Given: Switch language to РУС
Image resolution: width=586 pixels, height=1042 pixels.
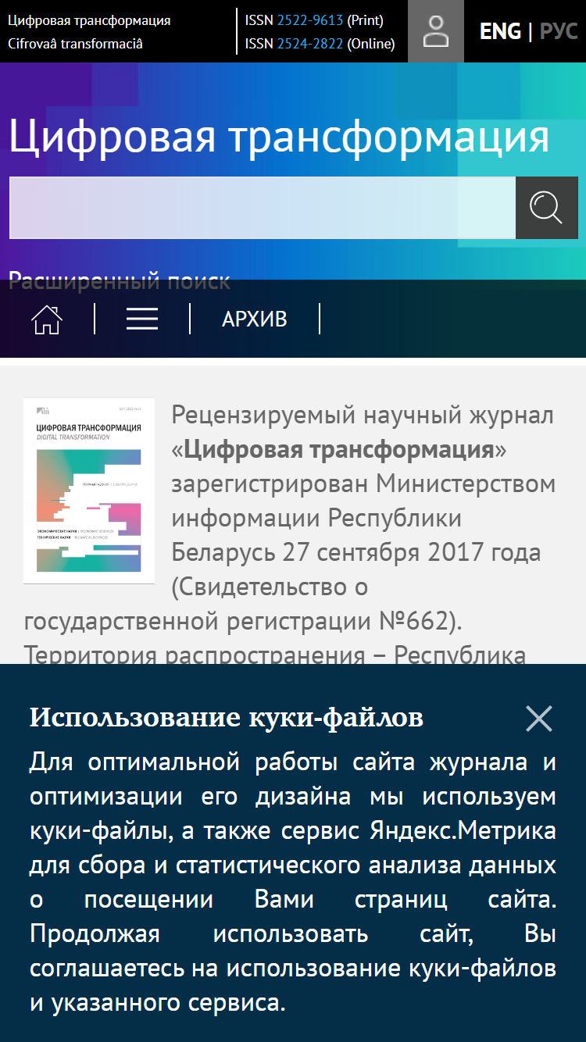Looking at the screenshot, I should (559, 31).
